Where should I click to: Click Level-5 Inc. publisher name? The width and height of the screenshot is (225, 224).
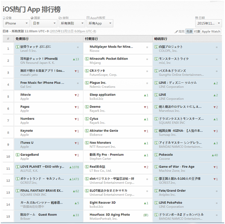click(28, 51)
